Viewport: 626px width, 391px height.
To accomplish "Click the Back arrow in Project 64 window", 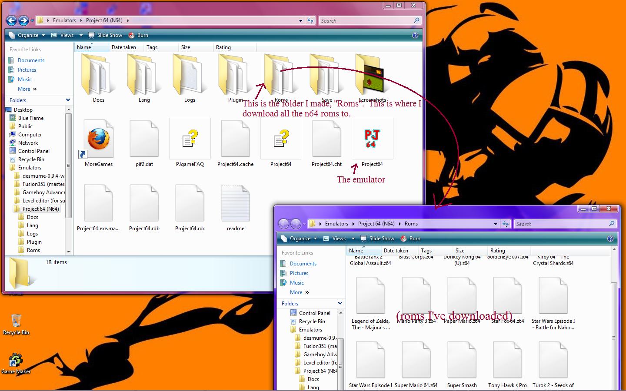I will [x=12, y=20].
